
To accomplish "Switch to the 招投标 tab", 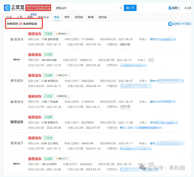I will click(79, 17).
